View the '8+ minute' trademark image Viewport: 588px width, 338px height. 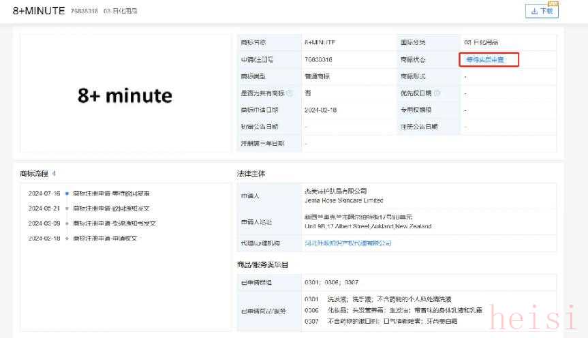[x=125, y=95]
